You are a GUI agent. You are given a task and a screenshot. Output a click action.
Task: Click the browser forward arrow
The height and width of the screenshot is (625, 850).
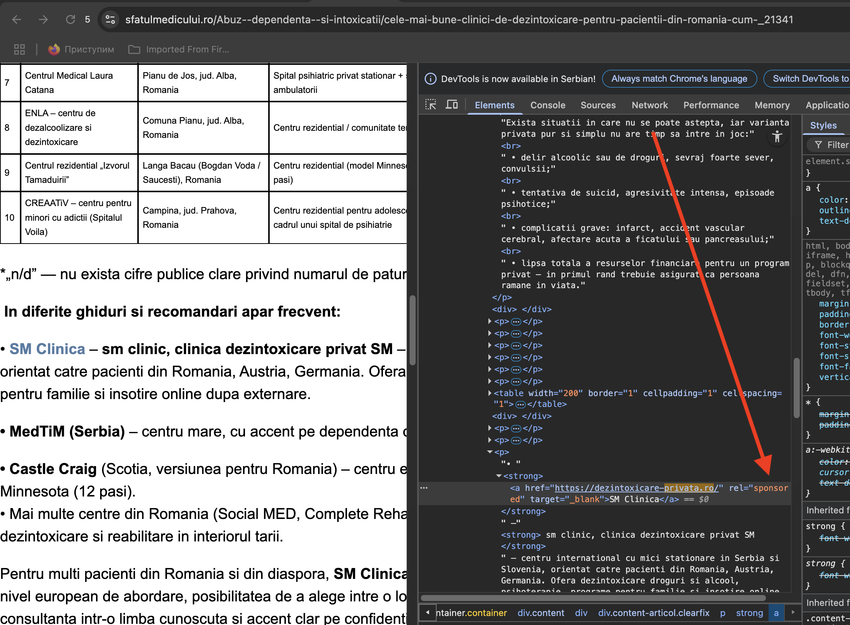point(44,19)
